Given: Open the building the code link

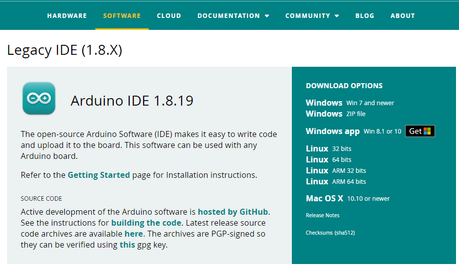Looking at the screenshot, I should 146,223.
